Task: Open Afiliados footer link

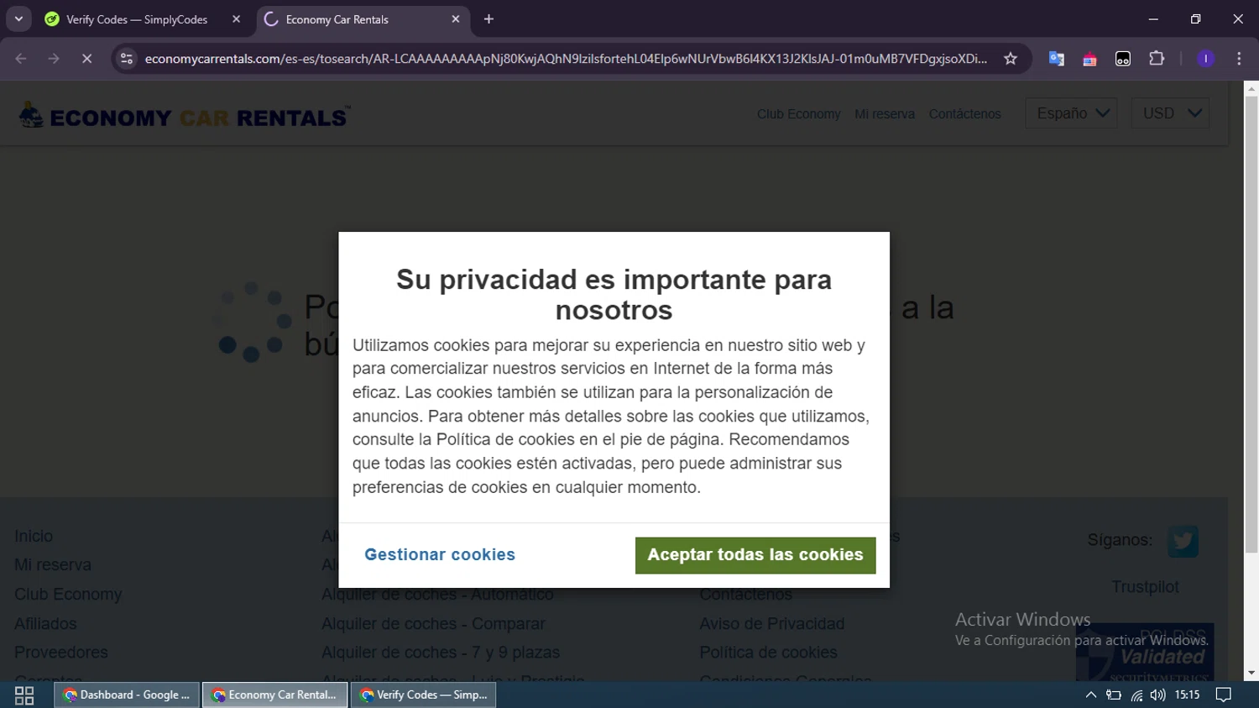Action: [x=45, y=624]
